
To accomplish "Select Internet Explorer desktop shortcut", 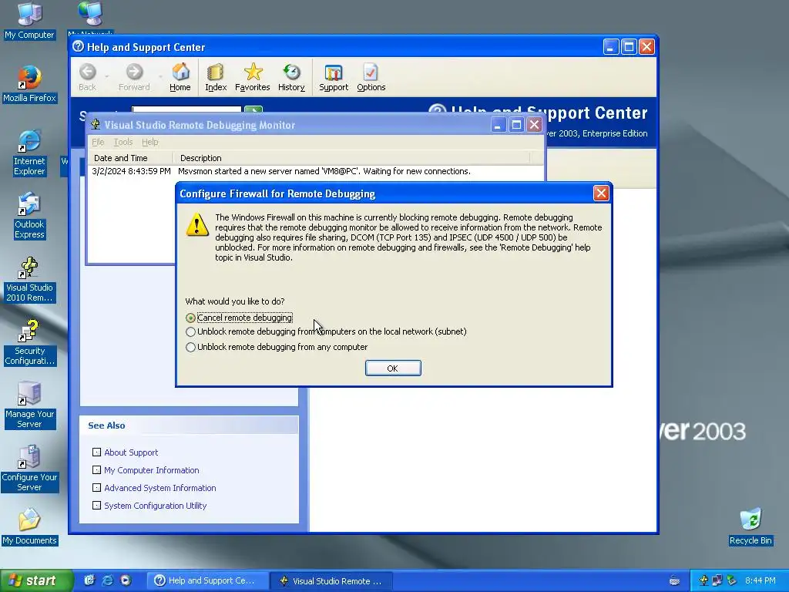I will (x=30, y=152).
